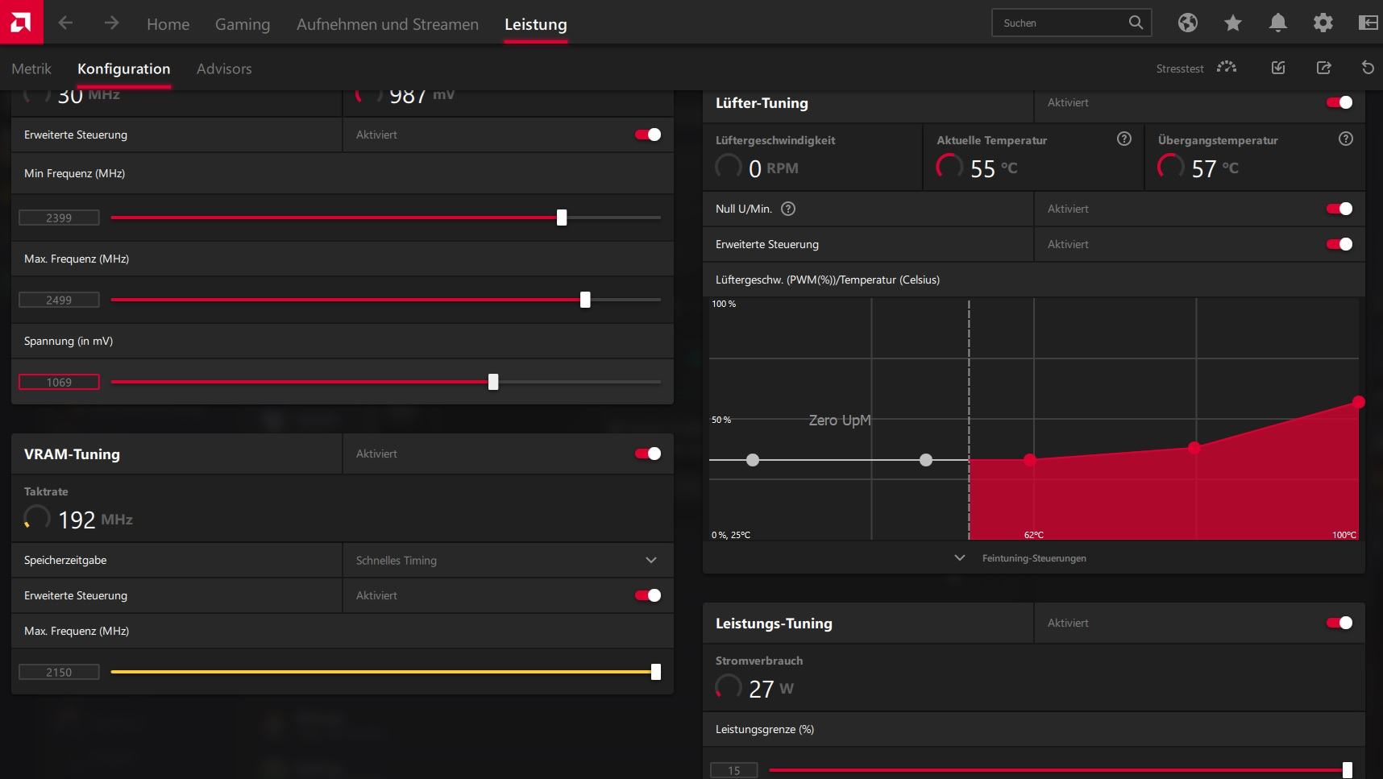This screenshot has height=779, width=1383.
Task: Click the Spannung slider handle
Action: point(493,382)
